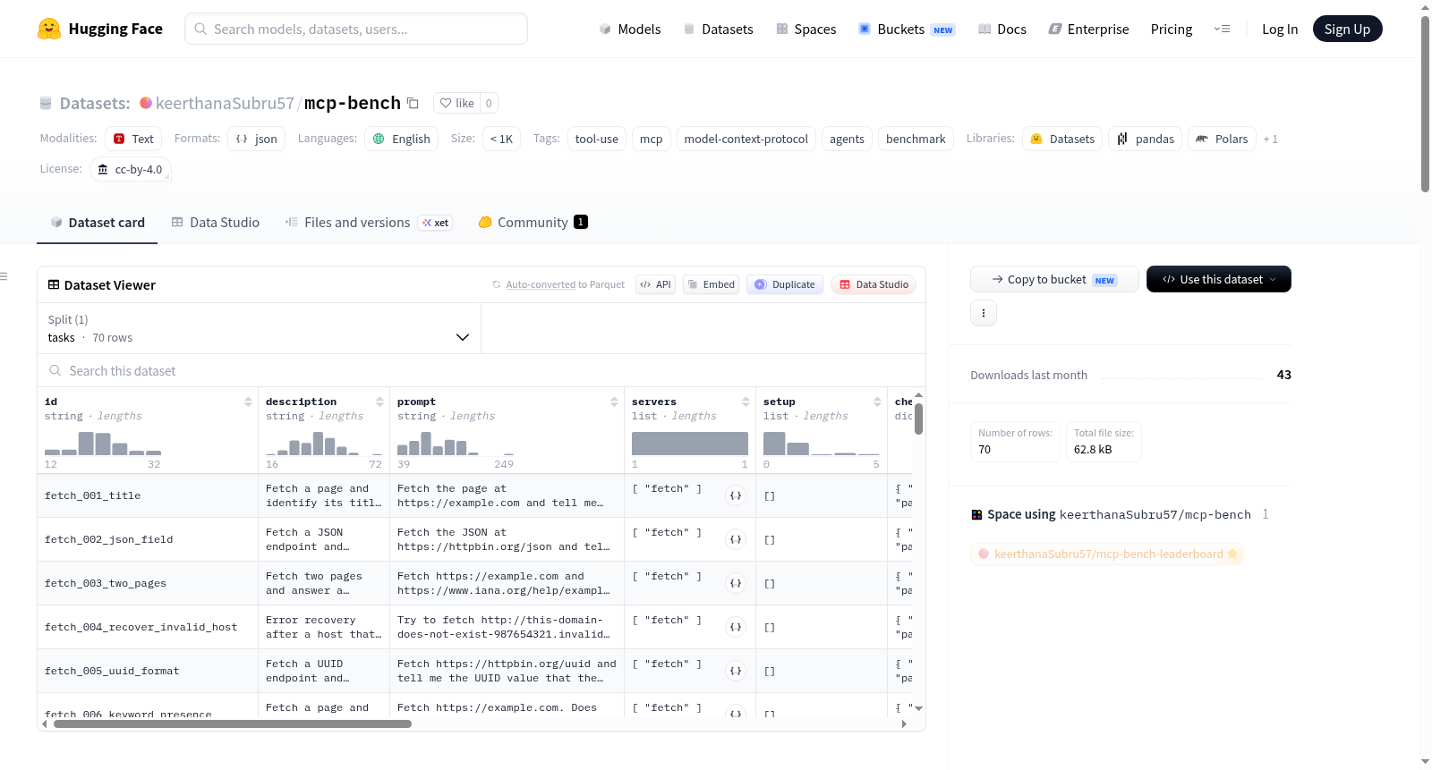Click the model-context-protocol tag
The height and width of the screenshot is (770, 1432).
click(746, 139)
